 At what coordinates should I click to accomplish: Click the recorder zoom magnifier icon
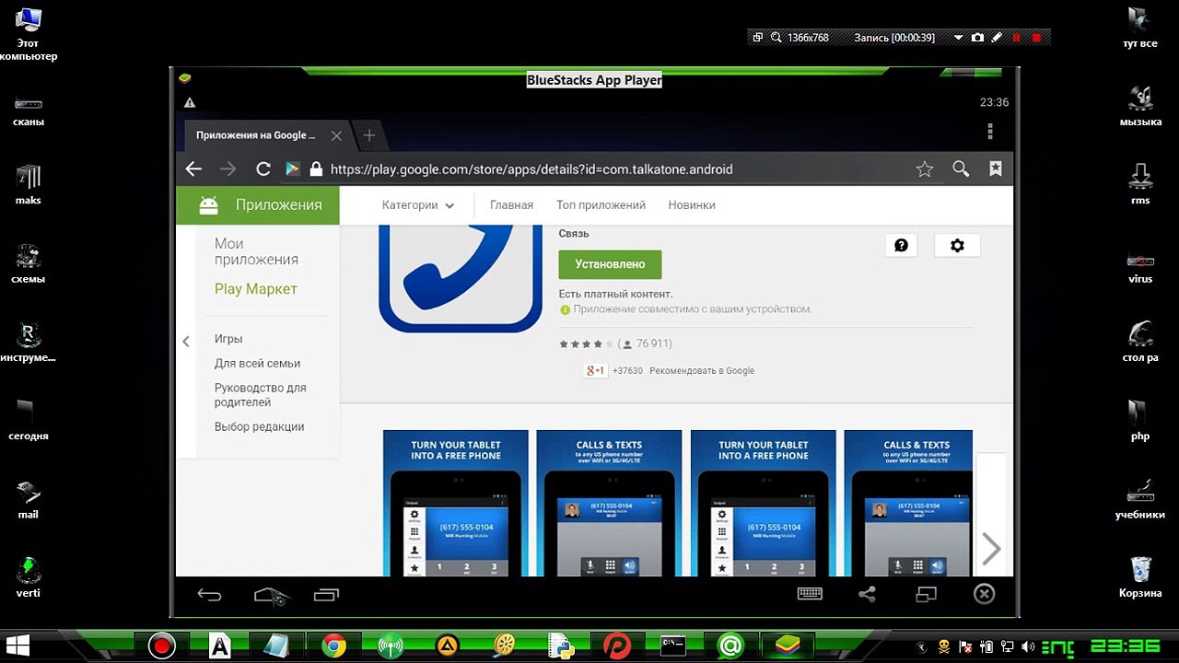[x=776, y=38]
